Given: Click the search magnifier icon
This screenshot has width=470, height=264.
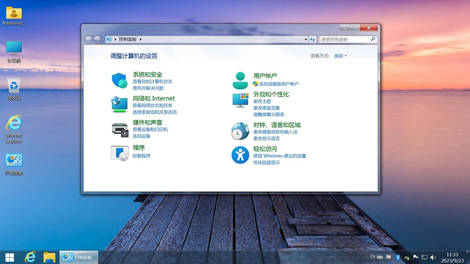Looking at the screenshot, I should tap(373, 39).
